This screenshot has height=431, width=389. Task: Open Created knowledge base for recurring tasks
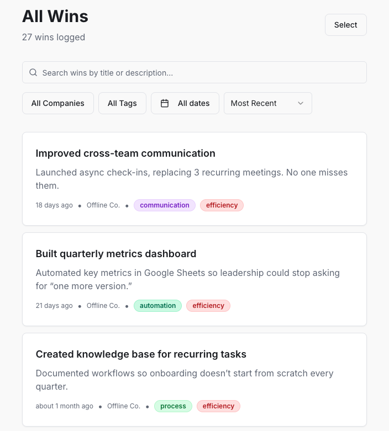(141, 354)
